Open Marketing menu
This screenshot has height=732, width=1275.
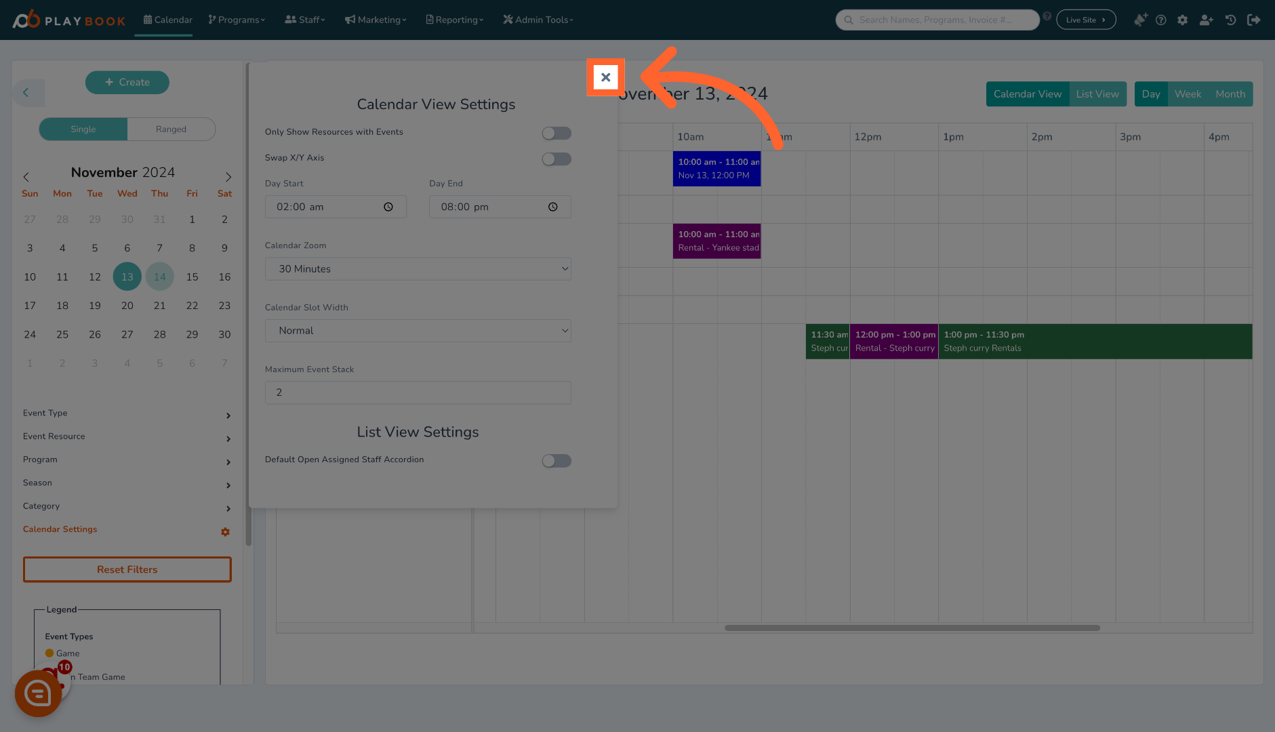pos(376,20)
